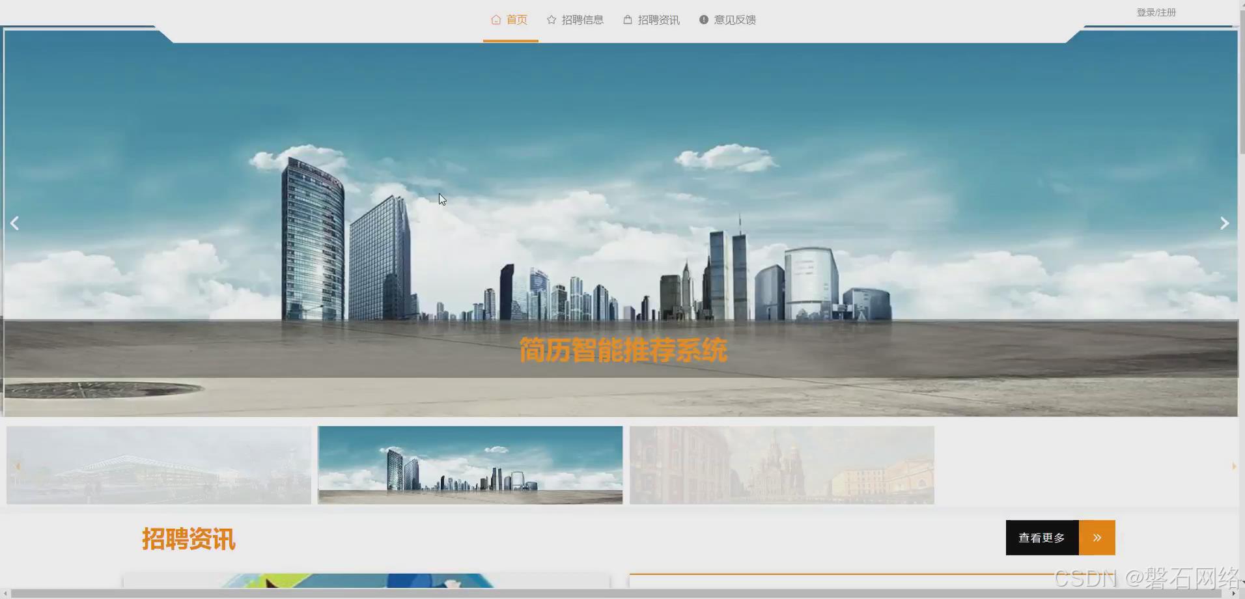Click the star icon next to 招聘信息
The height and width of the screenshot is (599, 1245).
pos(551,20)
